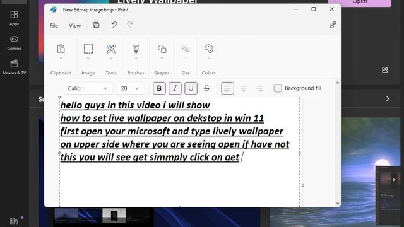This screenshot has width=404, height=227.
Task: Open the View menu in Paint
Action: (x=74, y=26)
